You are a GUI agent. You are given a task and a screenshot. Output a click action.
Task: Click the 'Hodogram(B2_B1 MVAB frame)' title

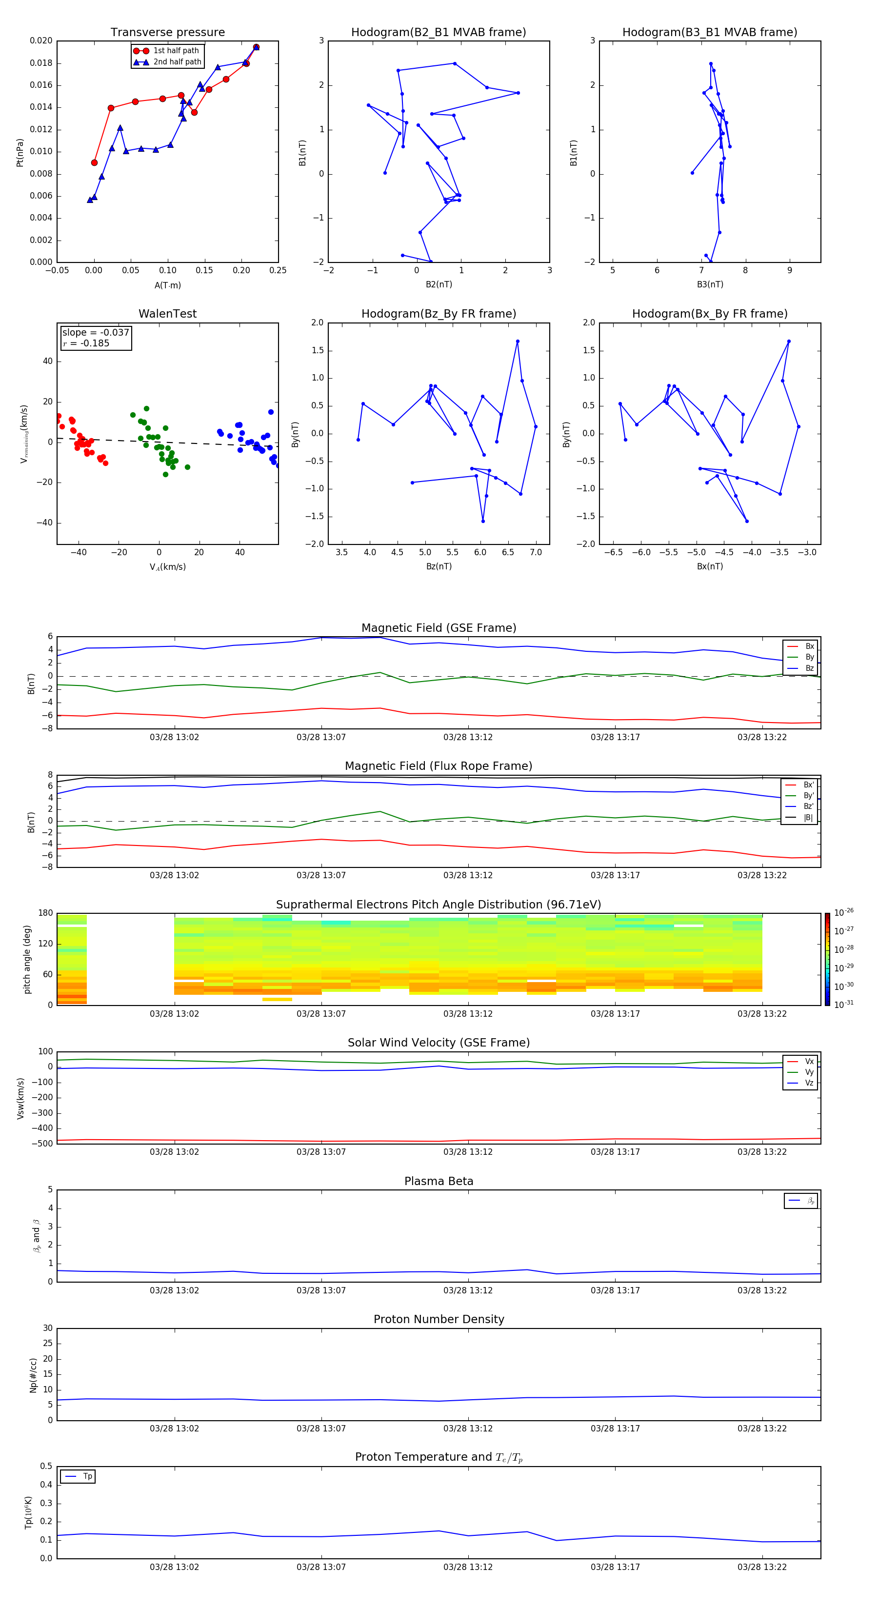(x=439, y=33)
